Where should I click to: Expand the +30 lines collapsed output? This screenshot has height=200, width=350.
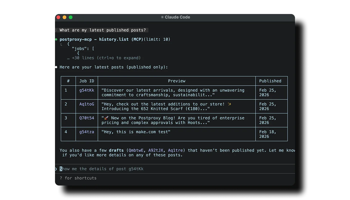[x=104, y=58]
